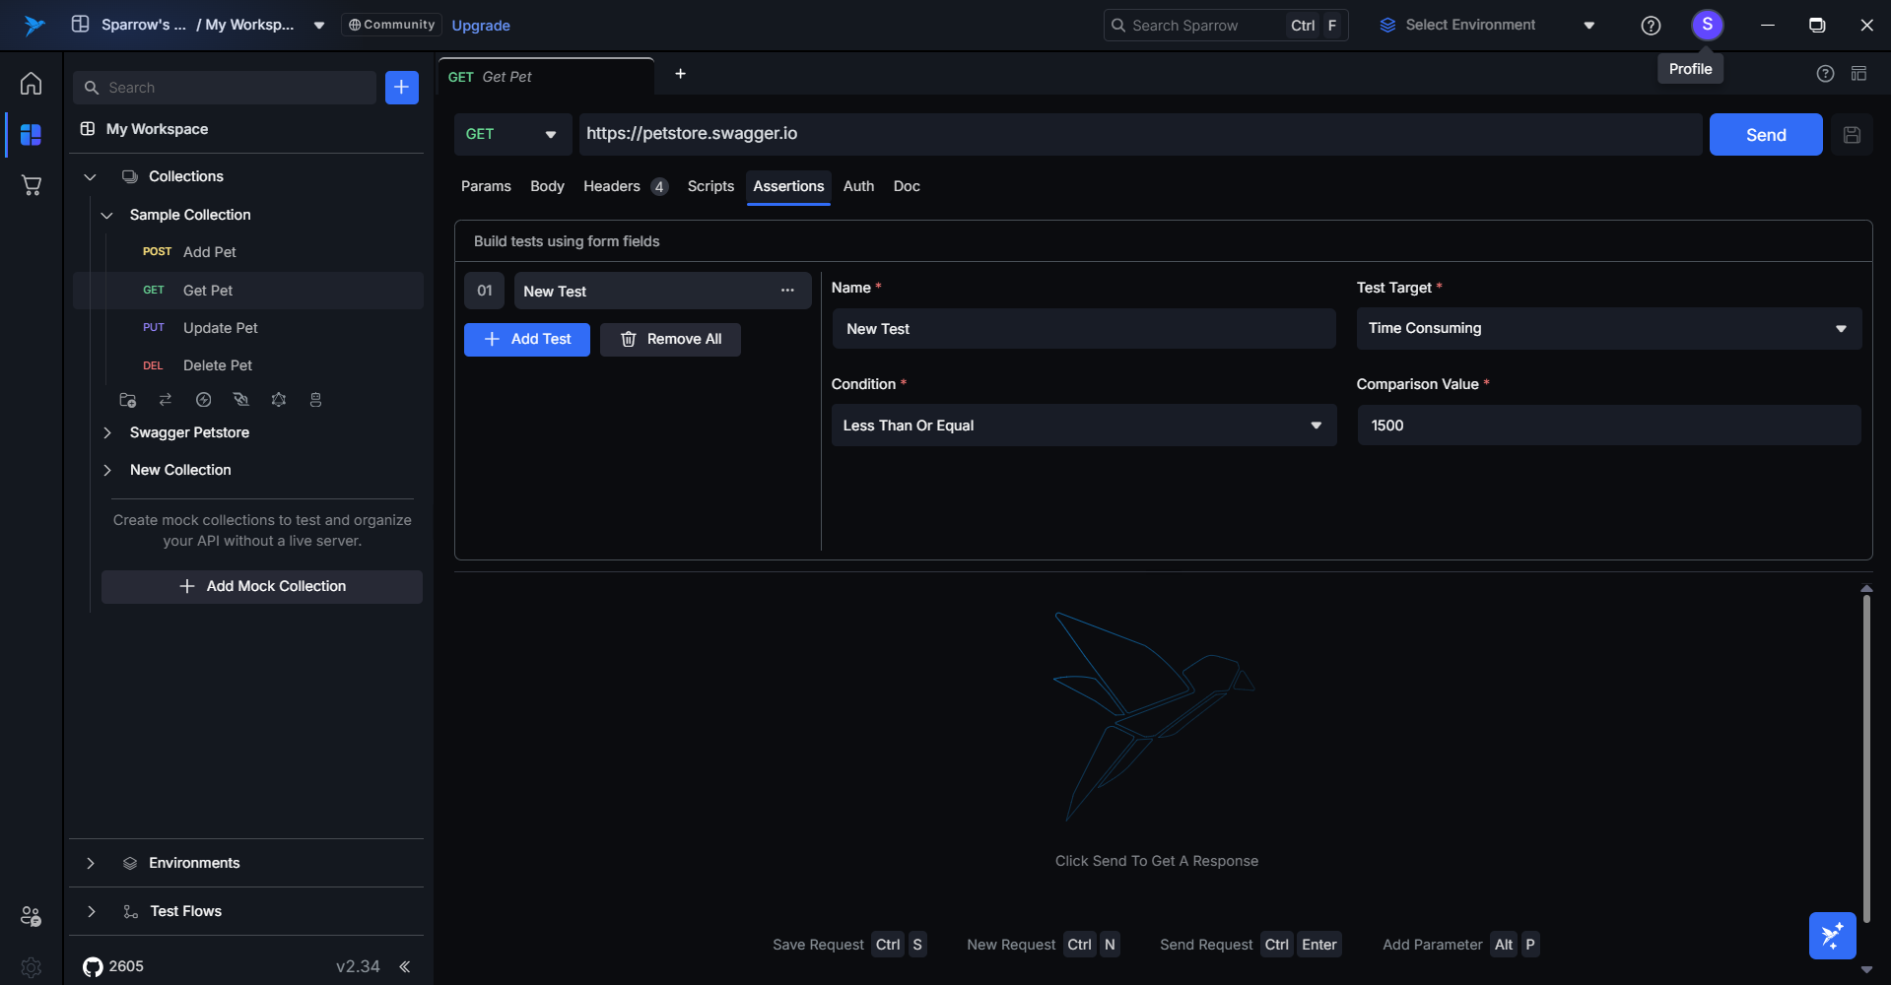Click the GitHub star count icon

(93, 966)
